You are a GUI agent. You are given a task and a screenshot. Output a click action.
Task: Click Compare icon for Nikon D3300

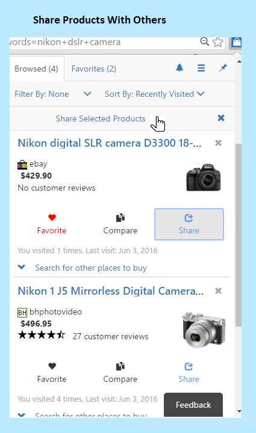pyautogui.click(x=120, y=218)
